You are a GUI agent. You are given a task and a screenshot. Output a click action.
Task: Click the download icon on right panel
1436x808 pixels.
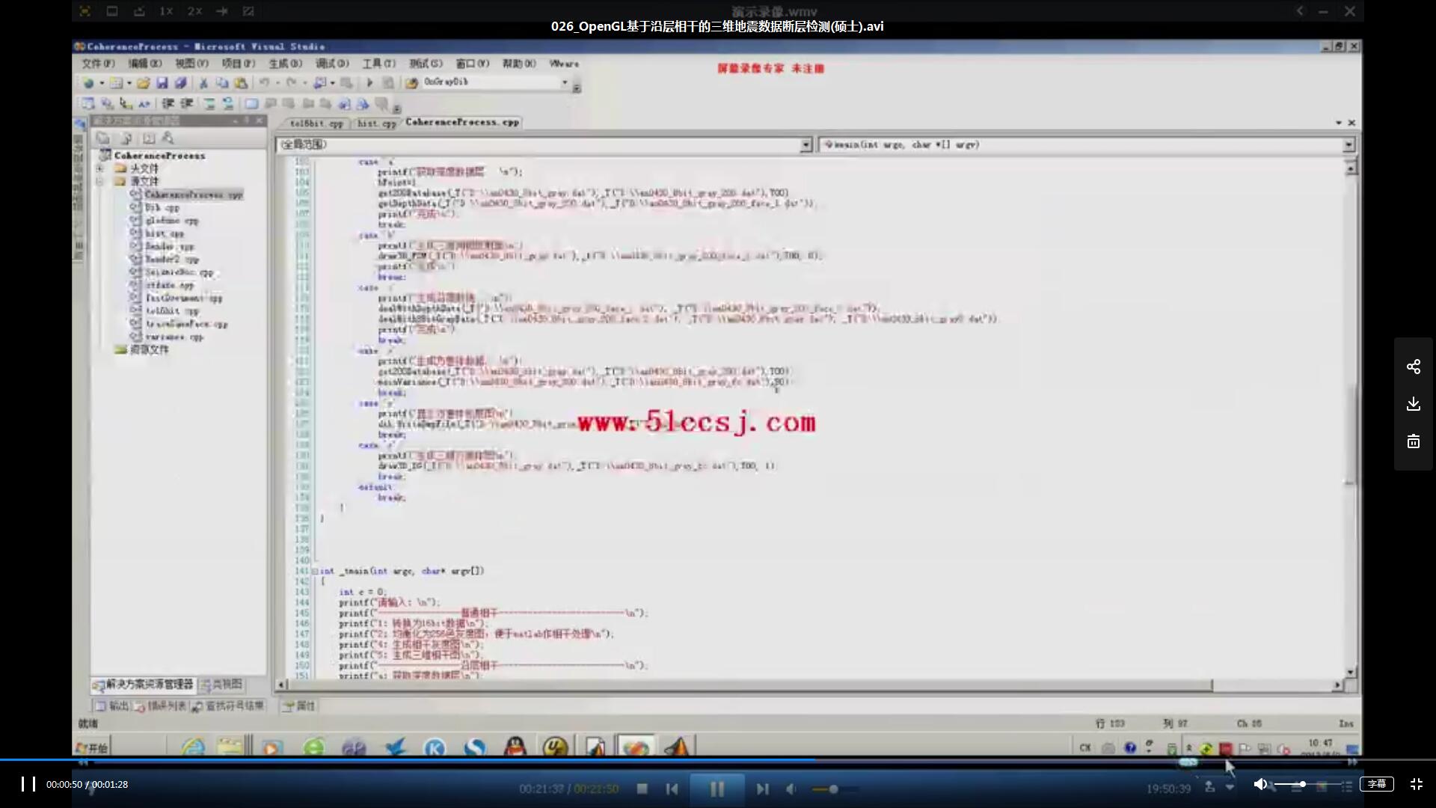click(x=1413, y=404)
